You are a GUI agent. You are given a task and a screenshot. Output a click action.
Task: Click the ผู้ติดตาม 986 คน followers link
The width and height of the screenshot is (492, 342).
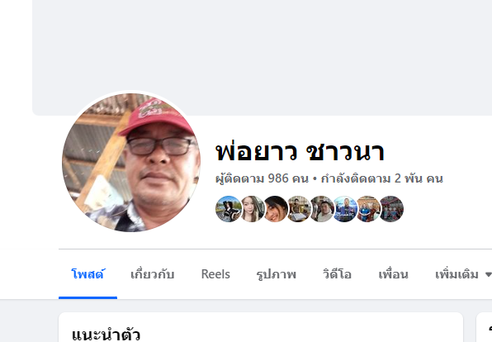point(262,178)
